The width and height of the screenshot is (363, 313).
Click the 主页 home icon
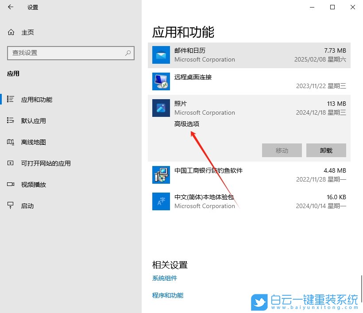[10, 32]
